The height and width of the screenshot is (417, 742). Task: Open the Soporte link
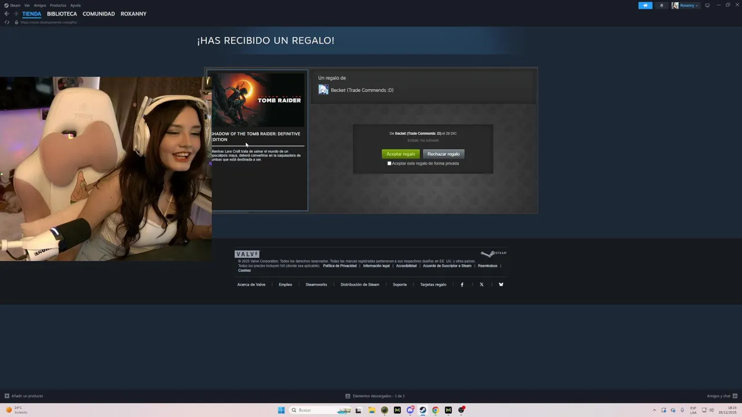[x=400, y=284]
